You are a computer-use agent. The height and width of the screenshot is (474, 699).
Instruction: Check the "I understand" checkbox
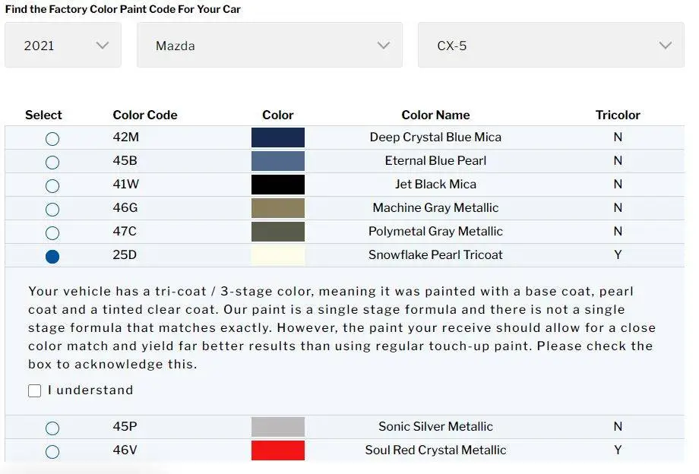point(34,391)
